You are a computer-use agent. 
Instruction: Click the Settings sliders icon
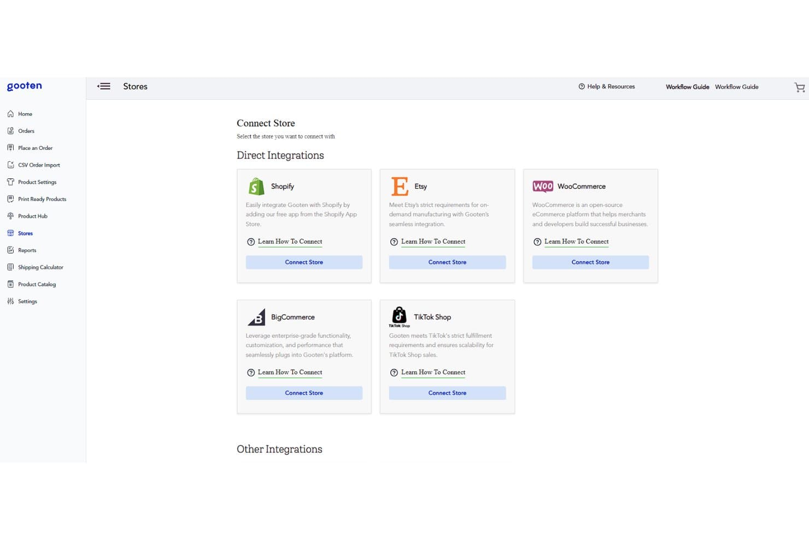(10, 301)
